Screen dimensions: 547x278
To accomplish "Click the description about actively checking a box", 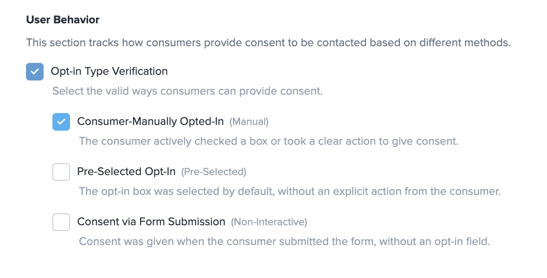I will 269,142.
